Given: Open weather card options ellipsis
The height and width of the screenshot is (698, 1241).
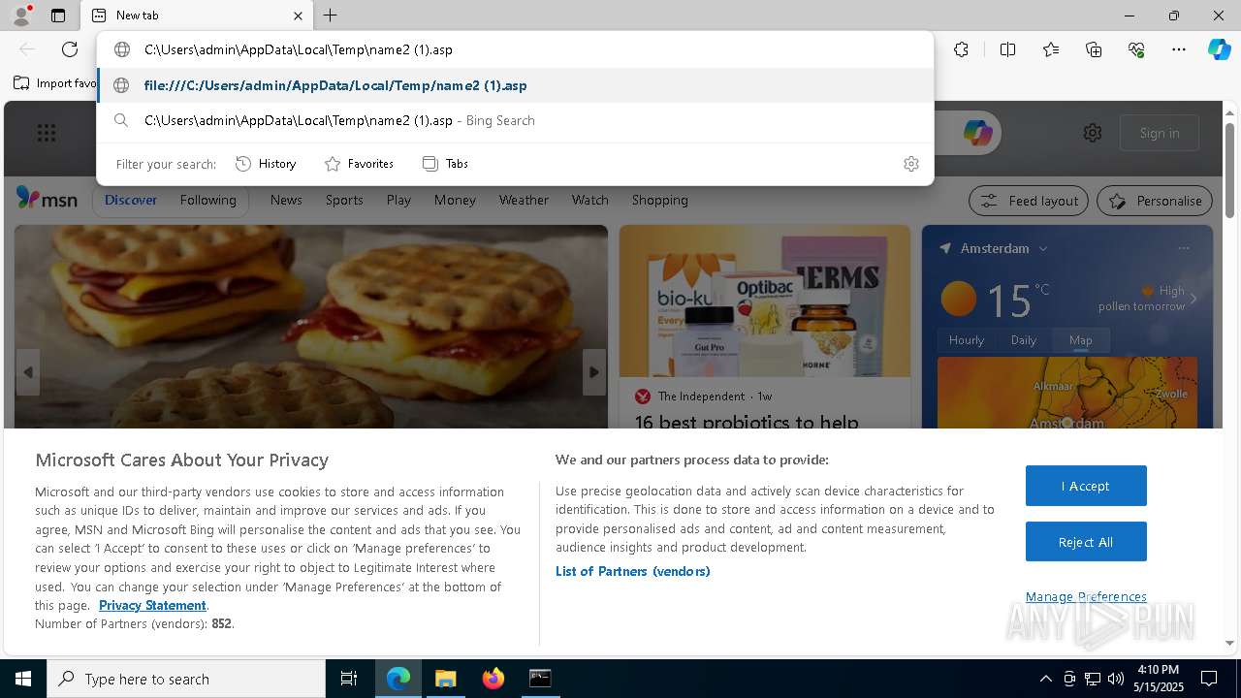Looking at the screenshot, I should [1184, 248].
